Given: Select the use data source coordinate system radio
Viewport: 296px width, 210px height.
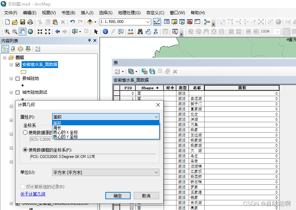Looking at the screenshot, I should (25, 133).
